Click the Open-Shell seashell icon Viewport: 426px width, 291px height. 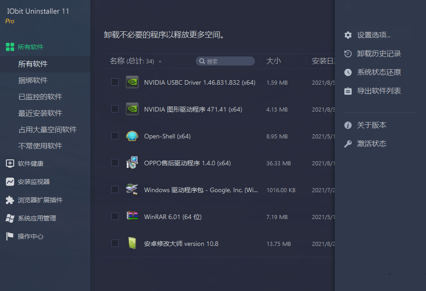(x=132, y=136)
